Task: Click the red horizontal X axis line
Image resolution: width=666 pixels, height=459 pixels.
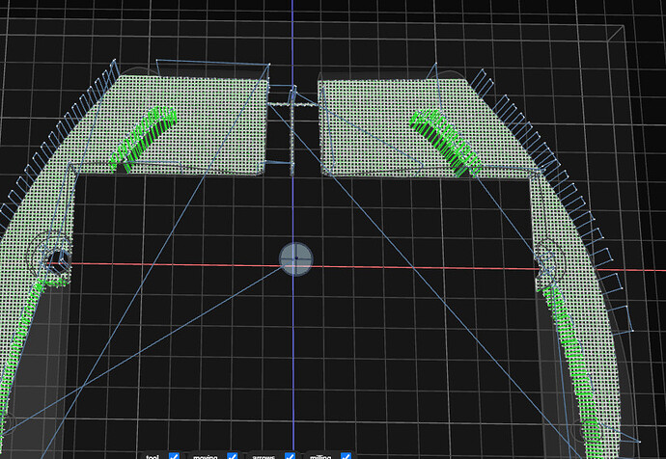Action: click(434, 266)
